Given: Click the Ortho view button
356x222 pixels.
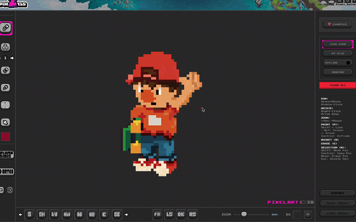Looking at the screenshot, I should click(7, 171).
